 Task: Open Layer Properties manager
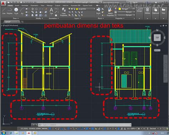[x=63, y=12]
